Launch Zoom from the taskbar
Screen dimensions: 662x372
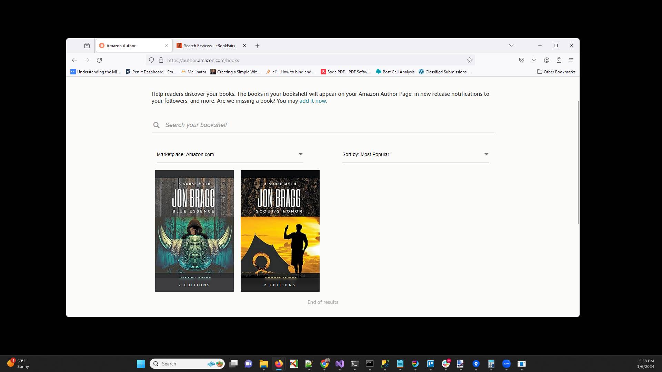point(506,363)
